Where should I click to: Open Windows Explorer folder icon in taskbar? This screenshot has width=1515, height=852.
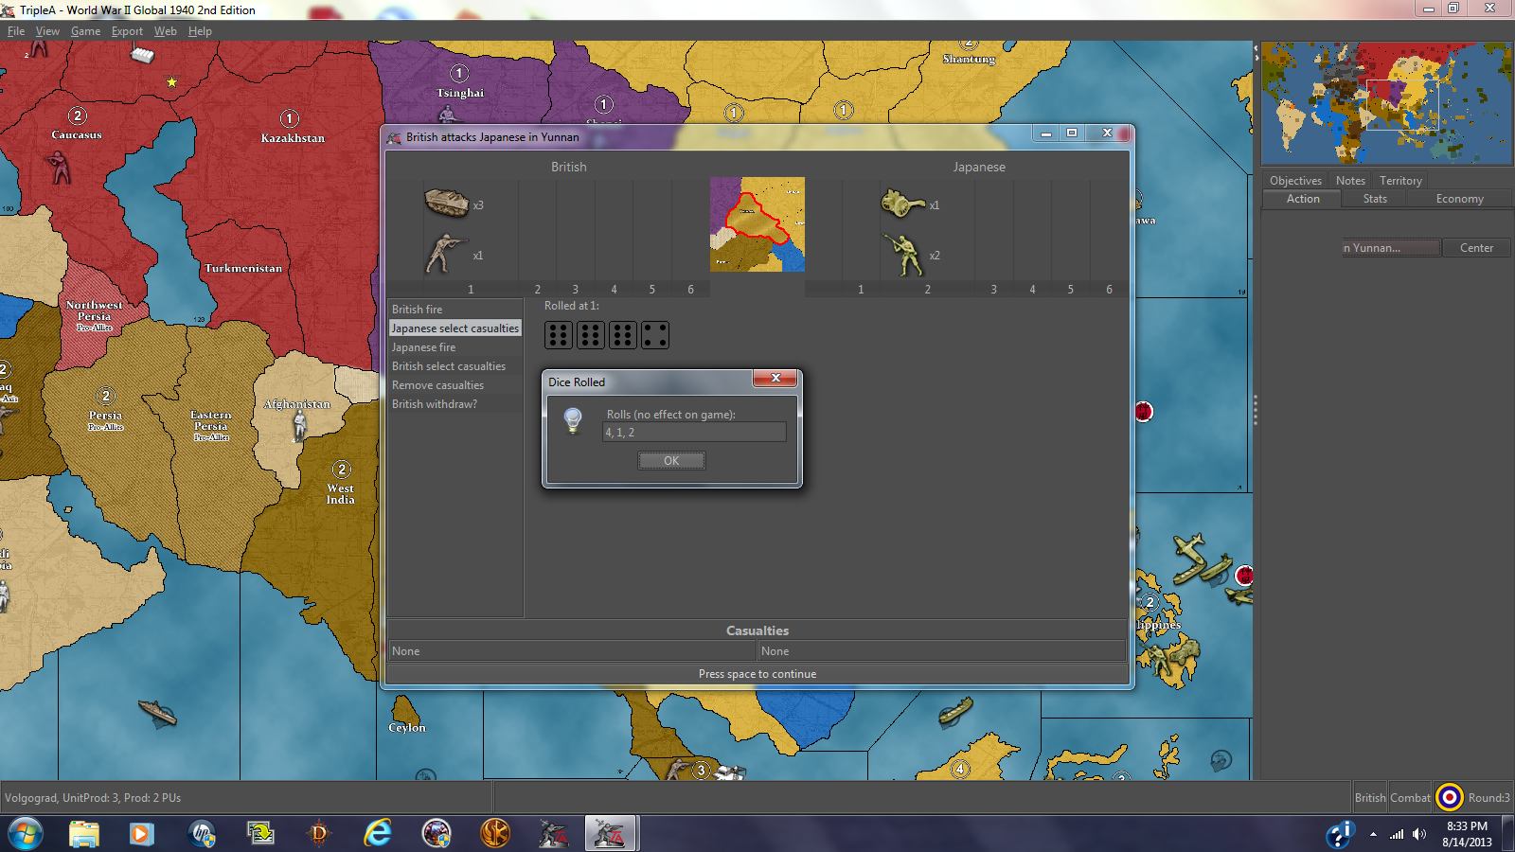coord(84,833)
